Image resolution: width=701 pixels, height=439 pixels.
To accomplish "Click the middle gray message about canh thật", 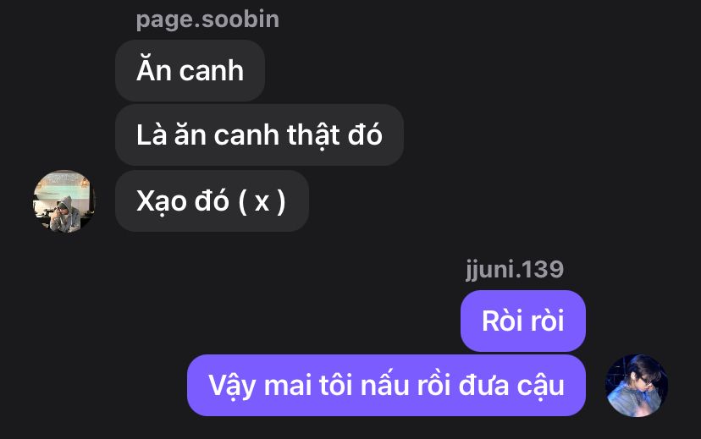I will point(259,134).
